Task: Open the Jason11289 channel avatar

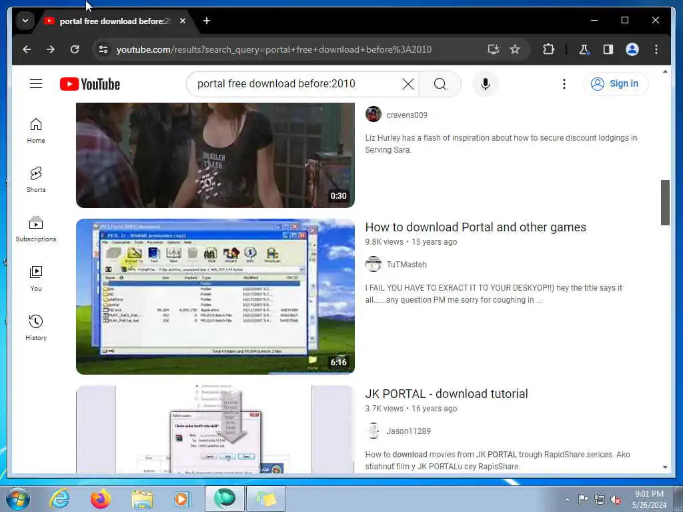Action: point(374,431)
